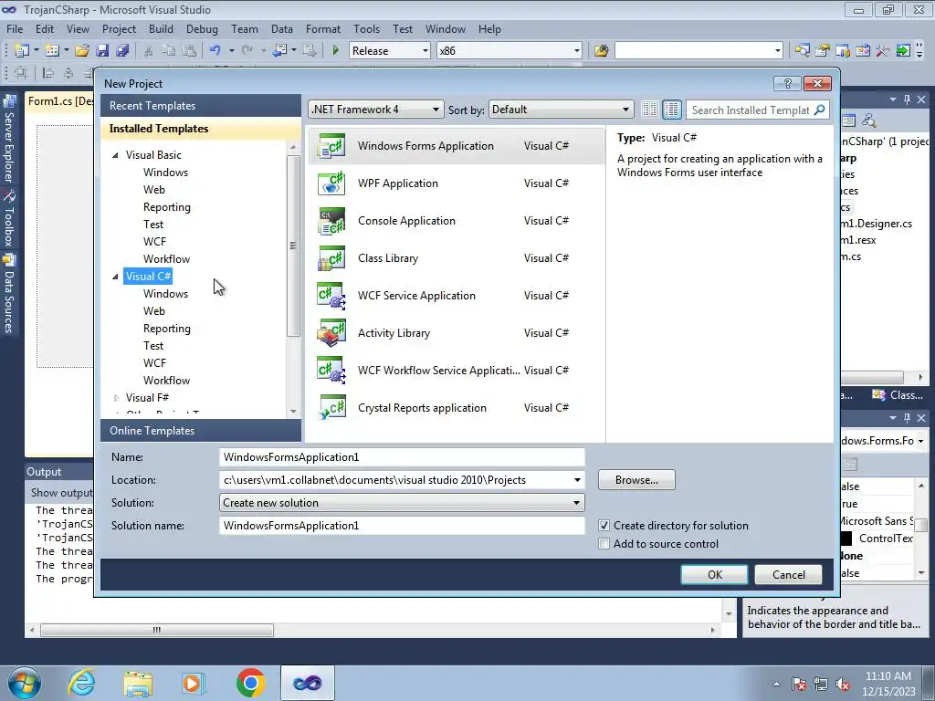Viewport: 935px width, 701px height.
Task: Open the .NET Framework 4 version dropdown
Action: coord(375,110)
